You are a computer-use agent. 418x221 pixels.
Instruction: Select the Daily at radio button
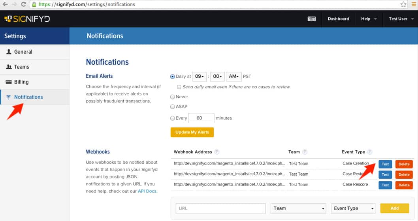point(172,77)
